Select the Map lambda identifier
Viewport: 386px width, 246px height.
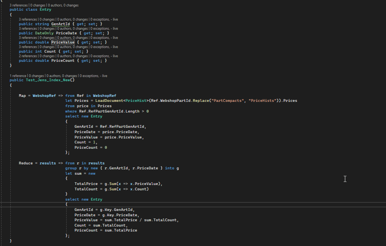click(22, 95)
